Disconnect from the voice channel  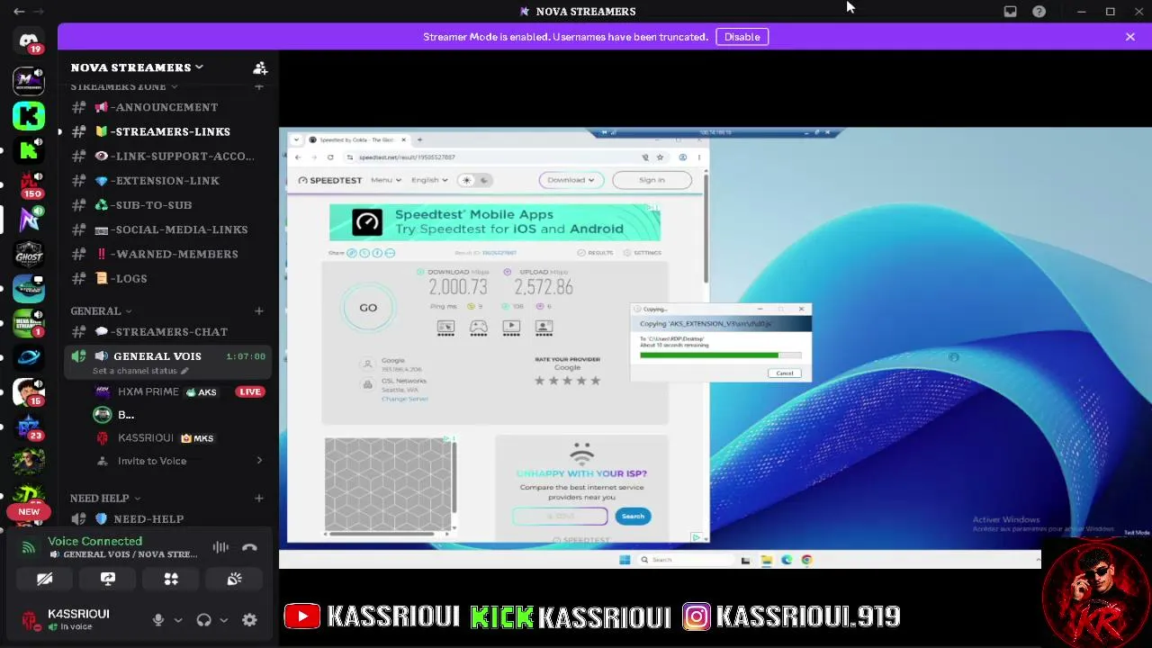click(x=249, y=547)
